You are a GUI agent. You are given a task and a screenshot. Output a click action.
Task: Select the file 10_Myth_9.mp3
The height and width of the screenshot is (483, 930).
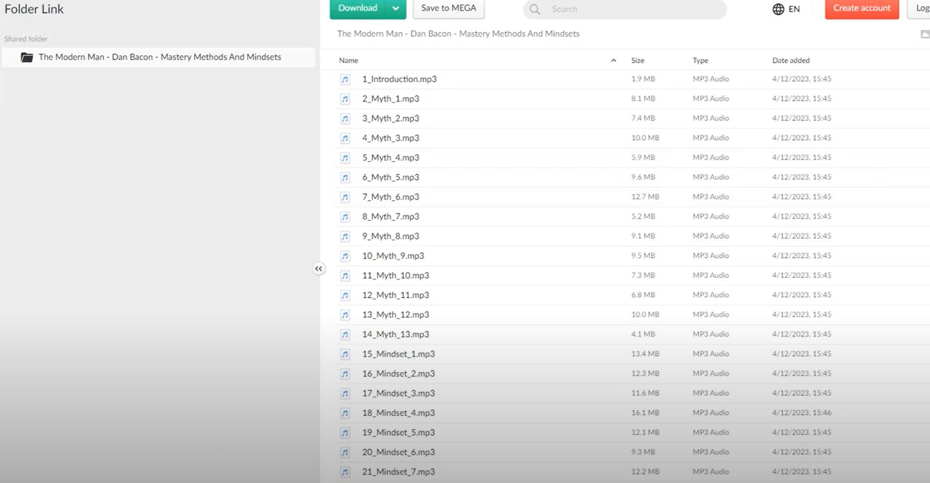[x=393, y=256]
